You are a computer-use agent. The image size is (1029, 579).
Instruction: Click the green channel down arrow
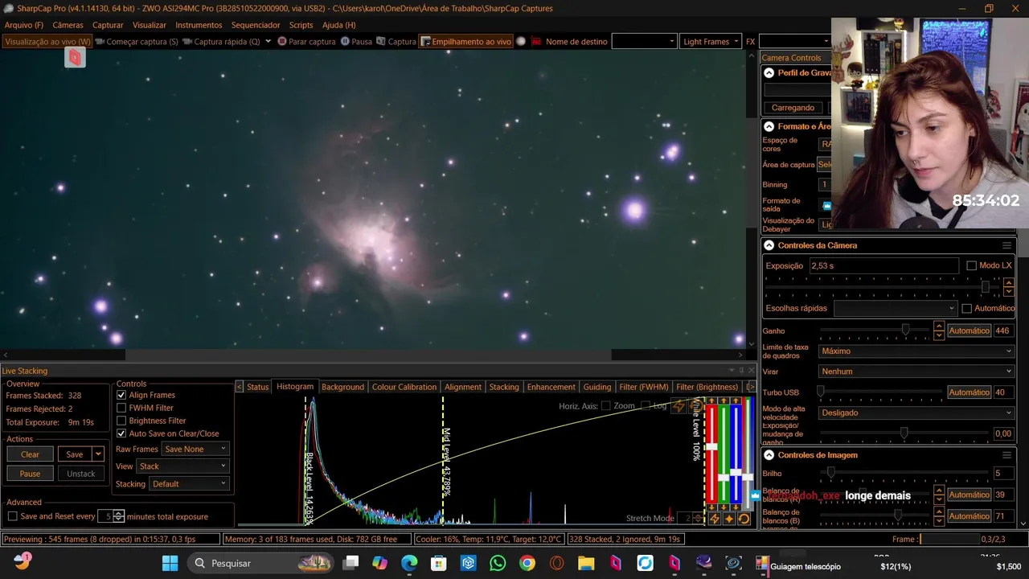click(724, 507)
